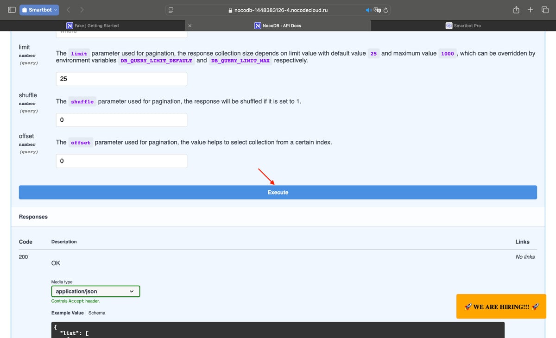This screenshot has width=556, height=338.
Task: Show the tab overview icon
Action: click(545, 10)
